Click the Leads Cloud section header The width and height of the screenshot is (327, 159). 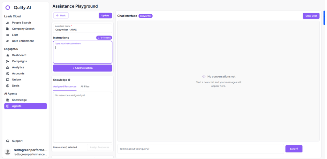pyautogui.click(x=12, y=17)
